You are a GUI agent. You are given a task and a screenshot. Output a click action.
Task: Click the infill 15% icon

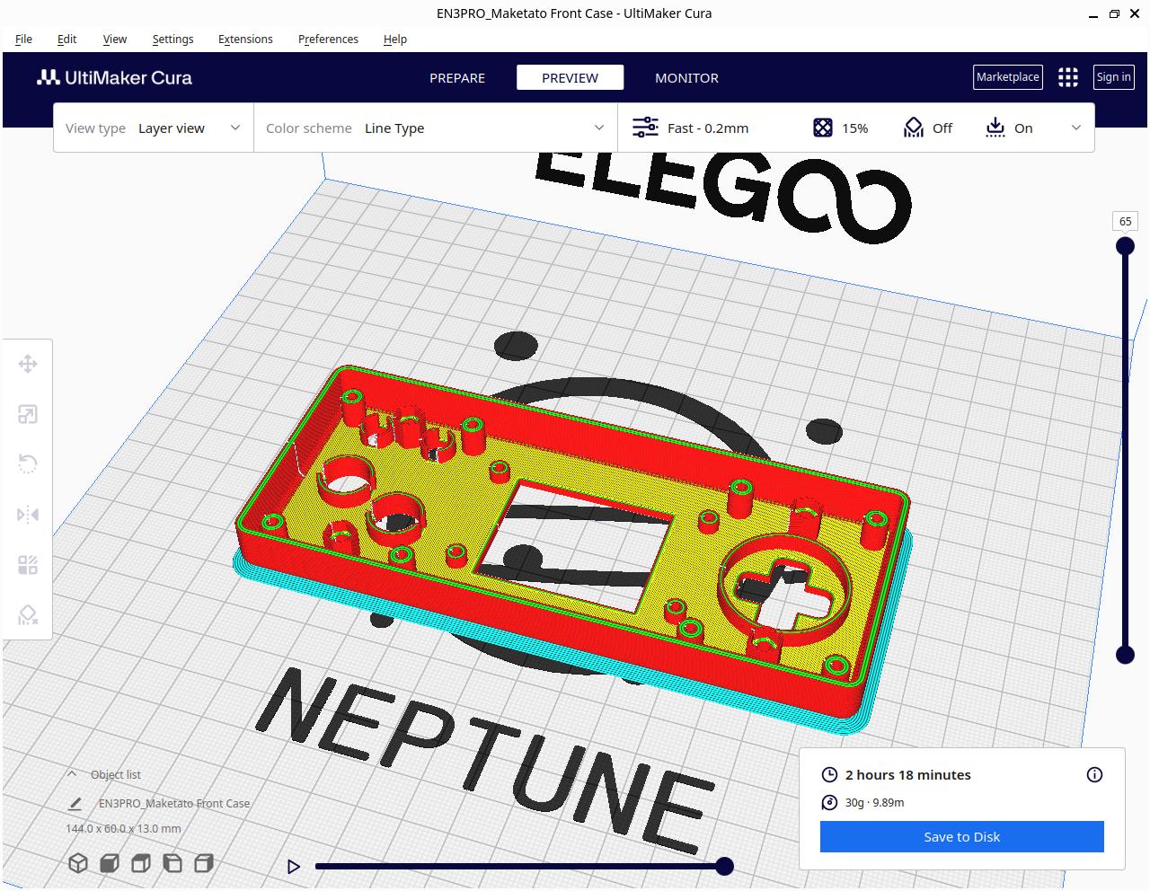tap(823, 128)
